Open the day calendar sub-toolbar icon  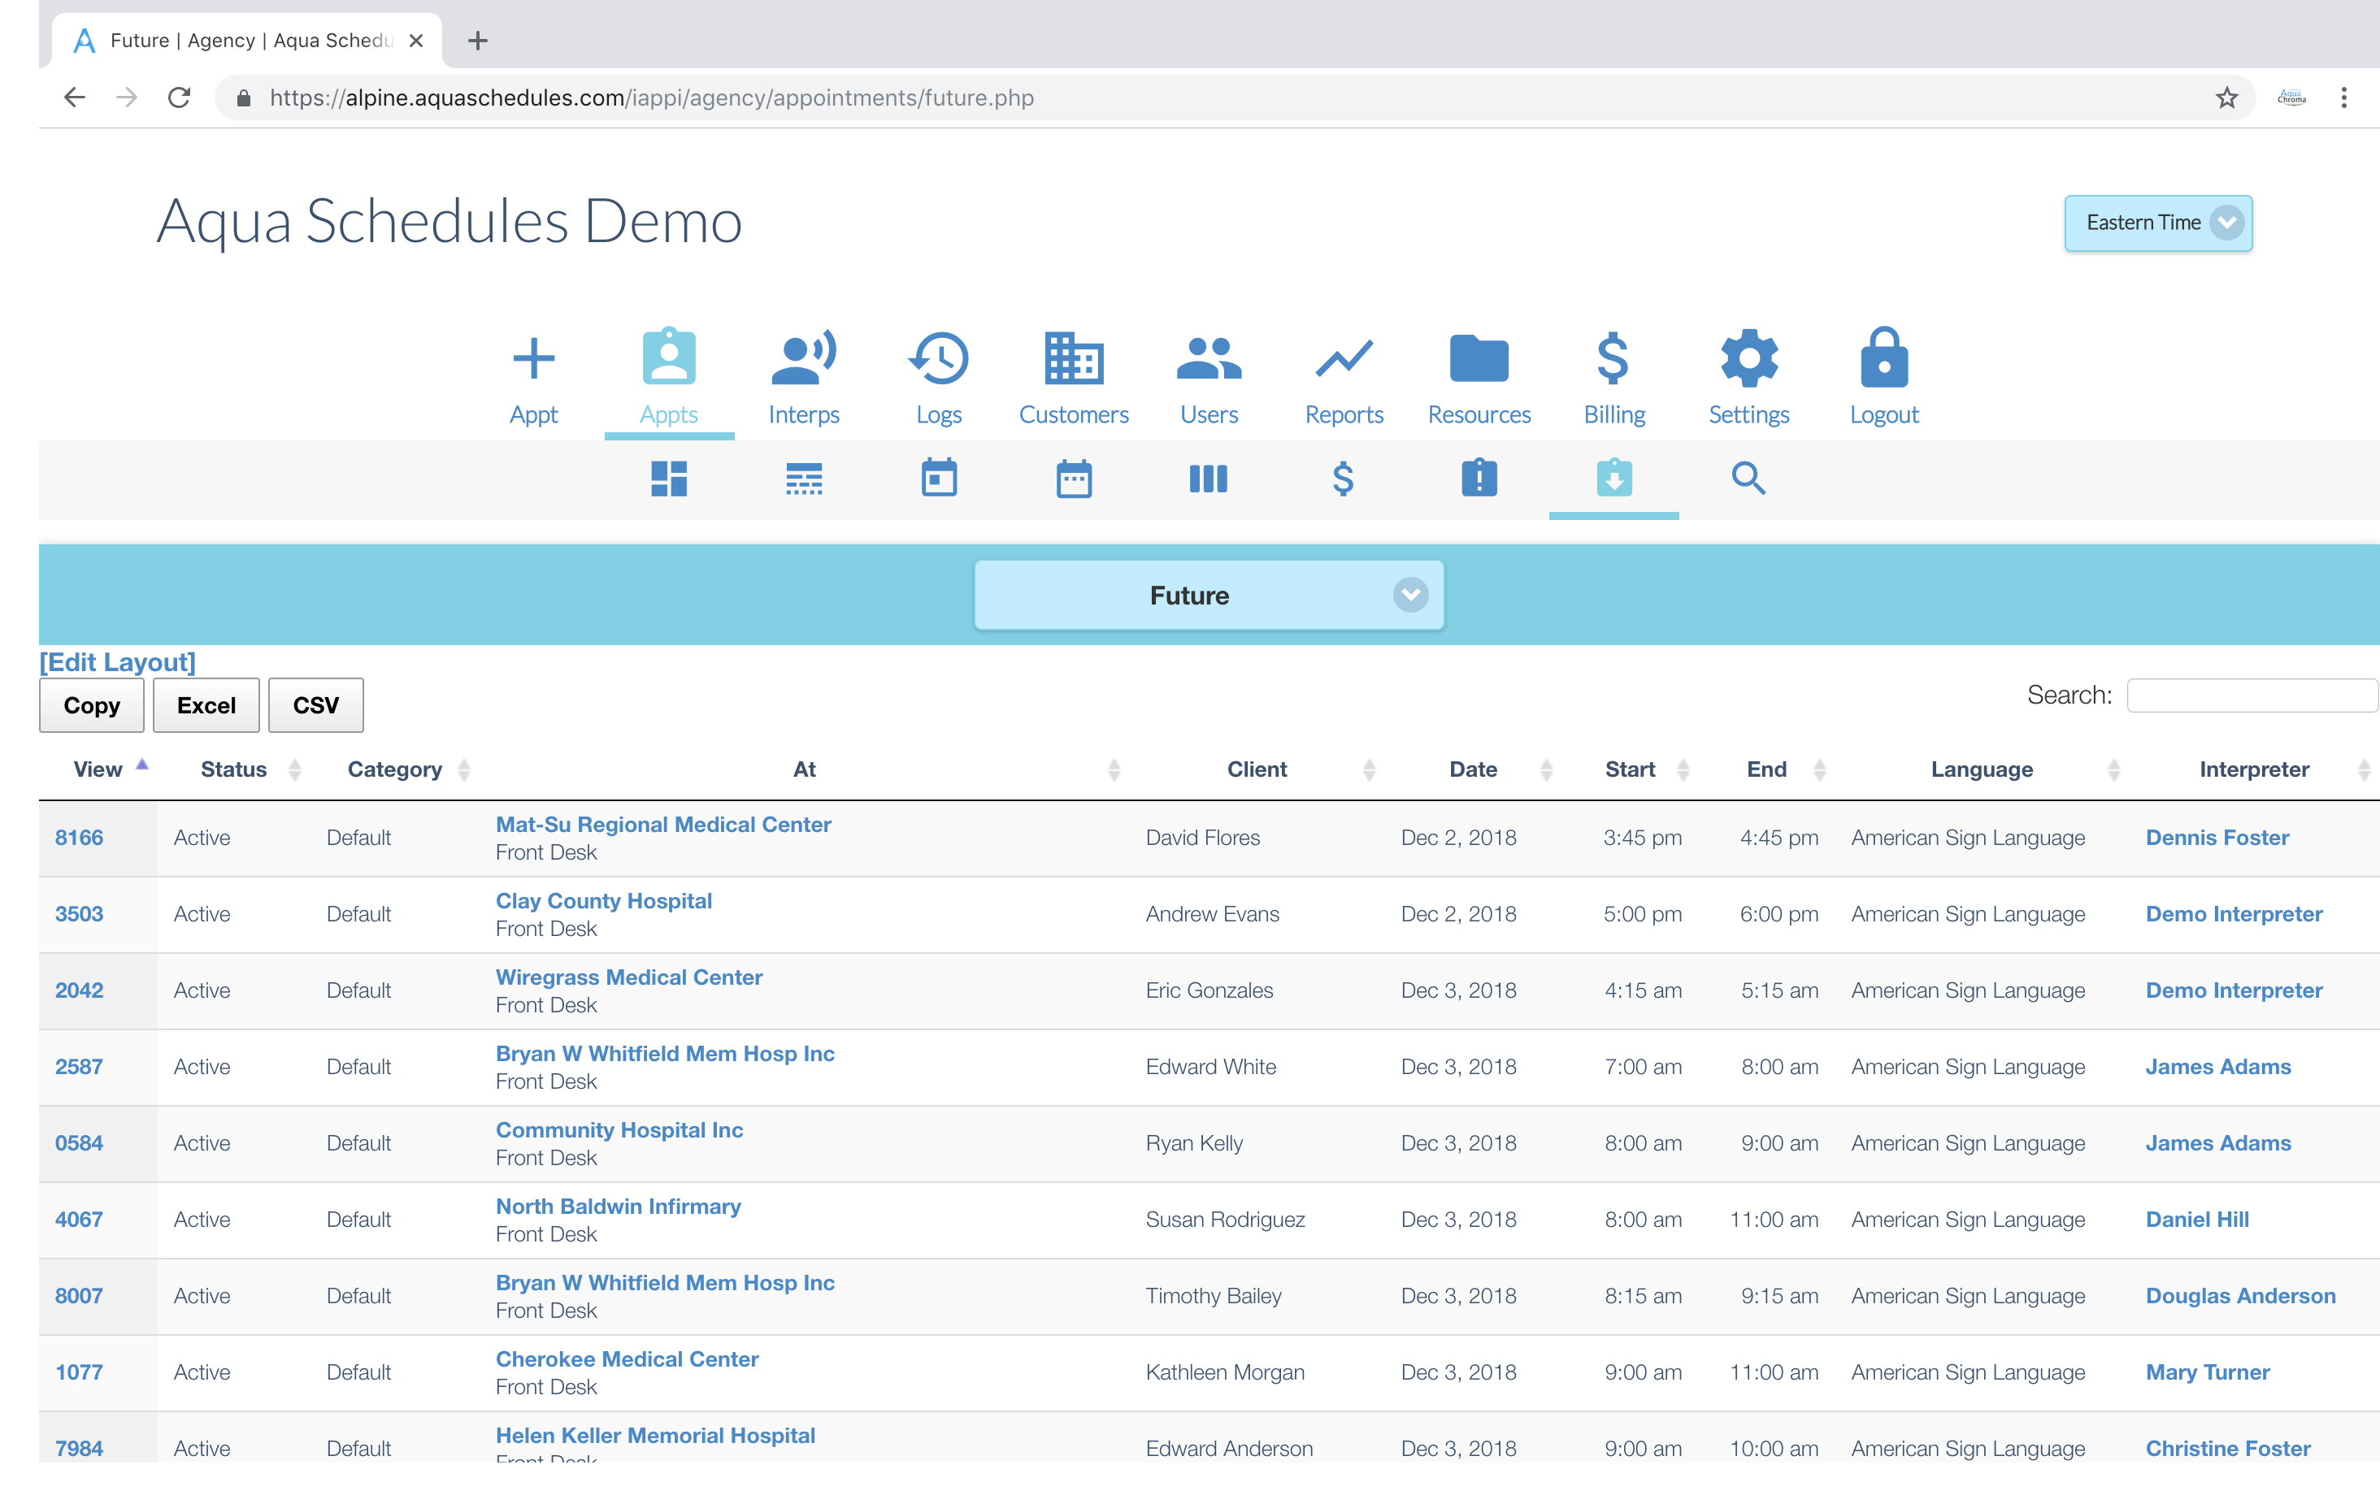[x=939, y=477]
